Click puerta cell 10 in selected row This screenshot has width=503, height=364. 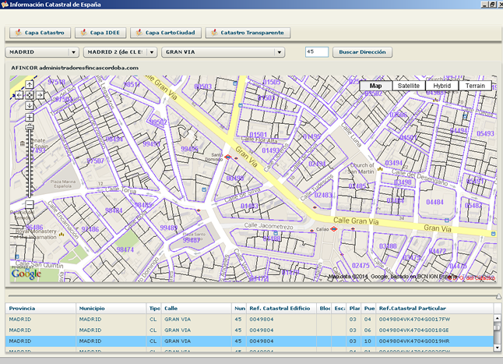(368, 341)
